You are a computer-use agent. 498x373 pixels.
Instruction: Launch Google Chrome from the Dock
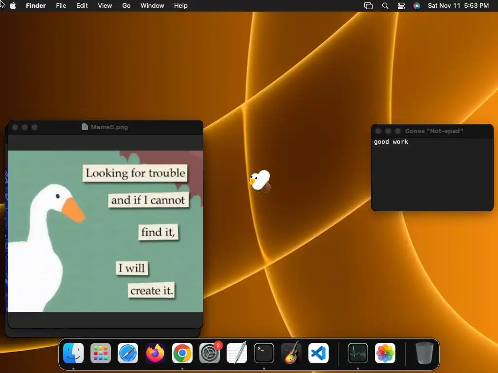coord(182,353)
